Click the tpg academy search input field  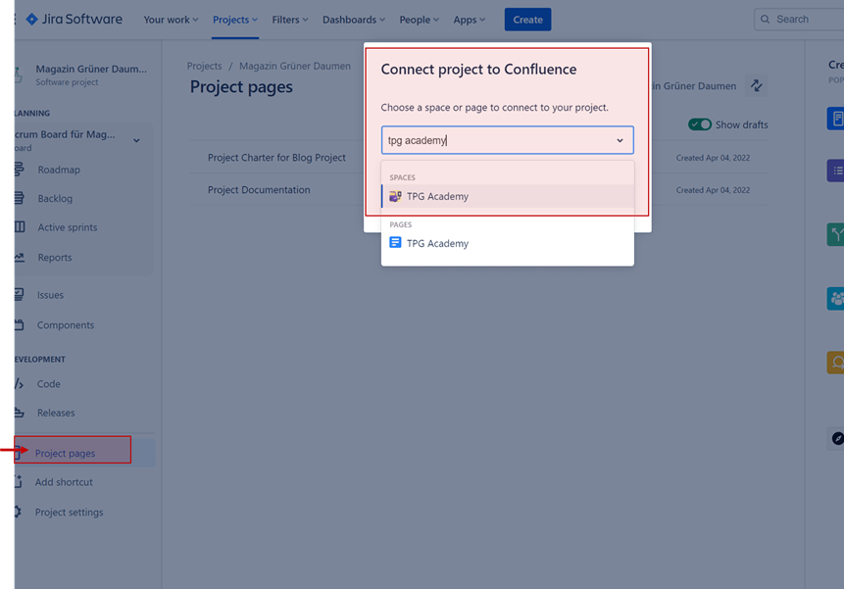click(495, 140)
